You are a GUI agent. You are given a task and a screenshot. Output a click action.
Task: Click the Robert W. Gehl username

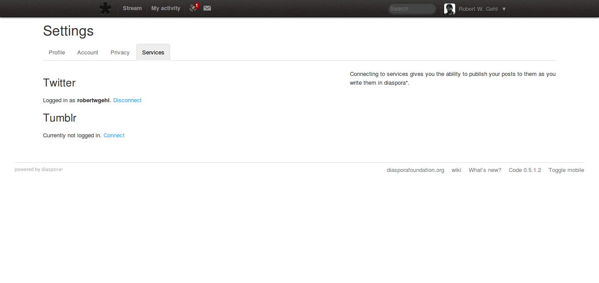(x=478, y=9)
